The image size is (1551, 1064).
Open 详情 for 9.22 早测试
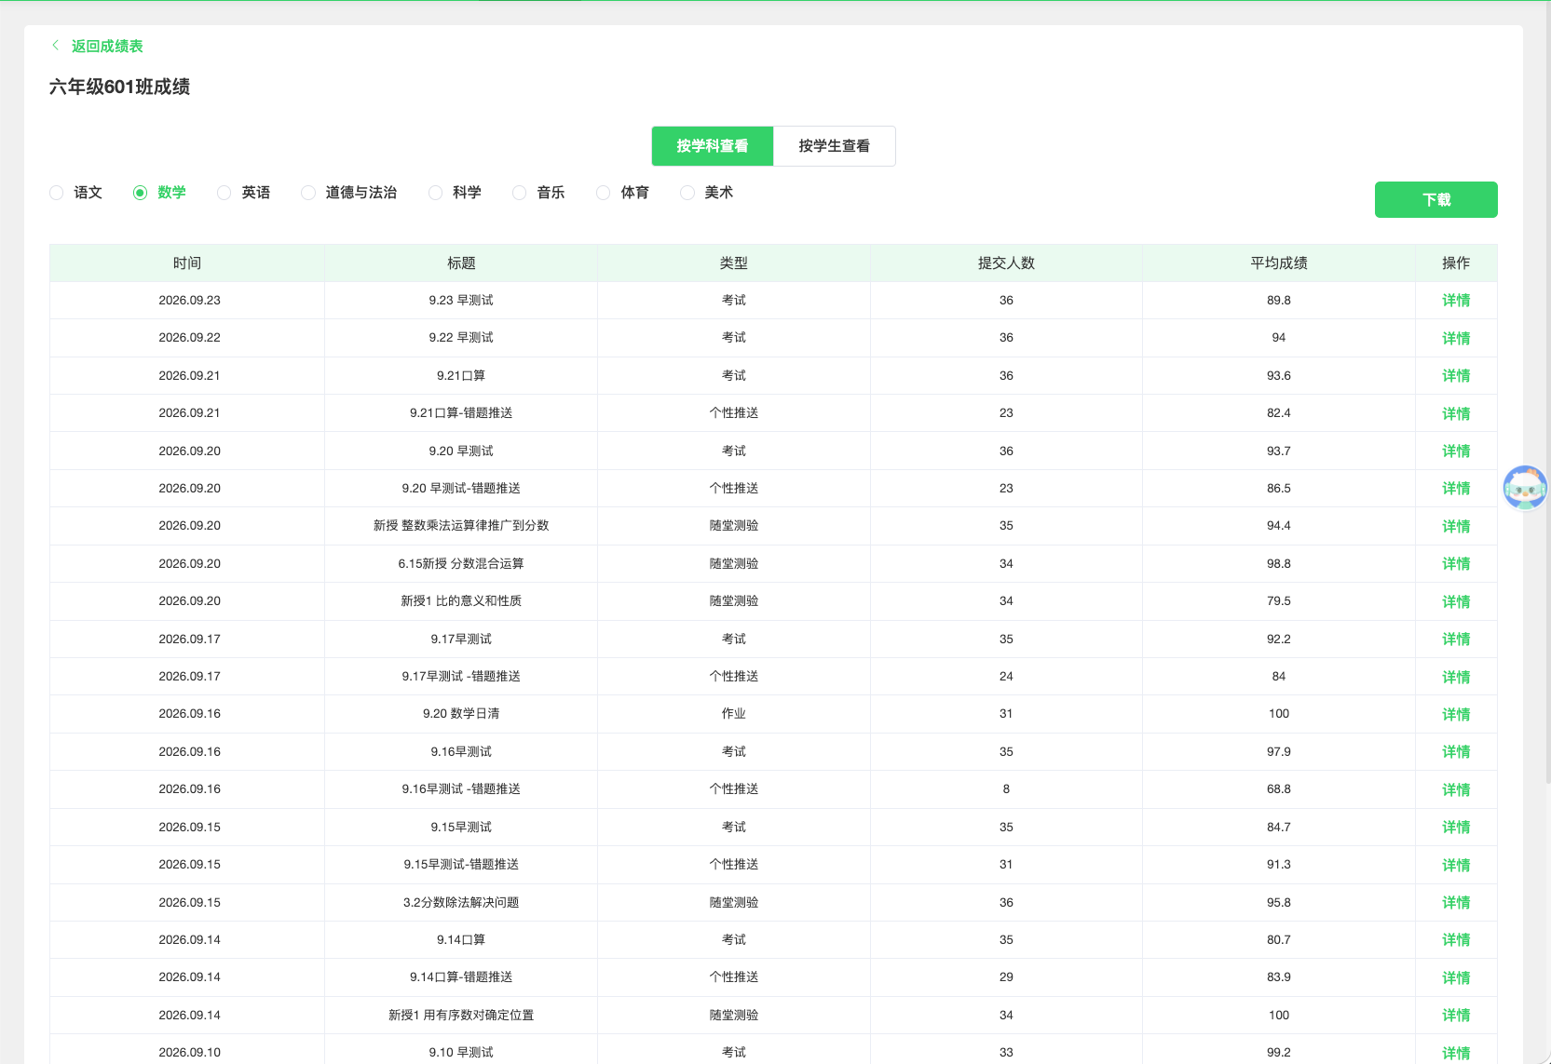(x=1456, y=338)
